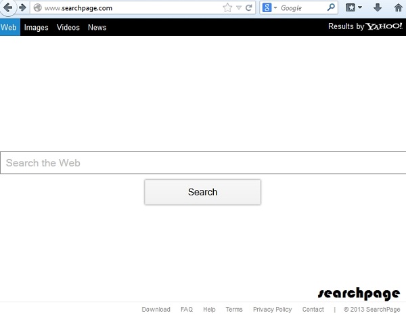Click the Downloads arrow icon

pos(377,8)
